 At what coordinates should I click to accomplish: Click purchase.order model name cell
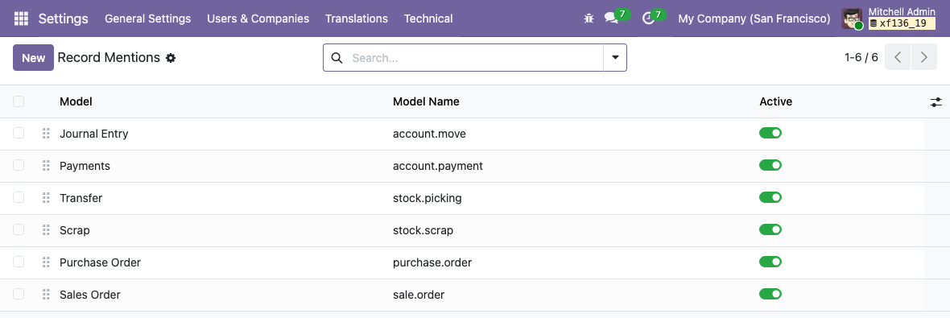pos(432,262)
